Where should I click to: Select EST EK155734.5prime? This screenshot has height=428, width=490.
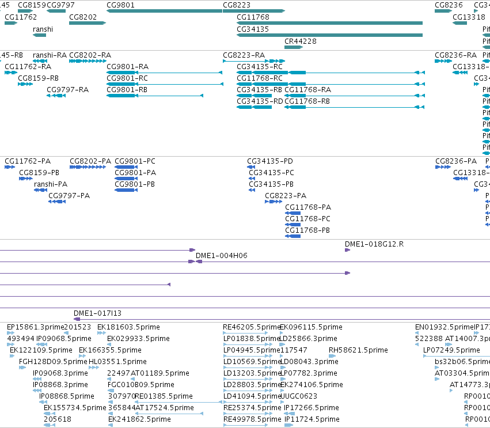tap(75, 408)
